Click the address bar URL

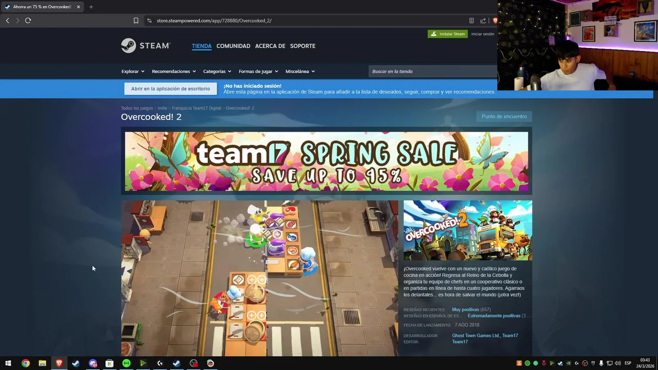coord(214,21)
